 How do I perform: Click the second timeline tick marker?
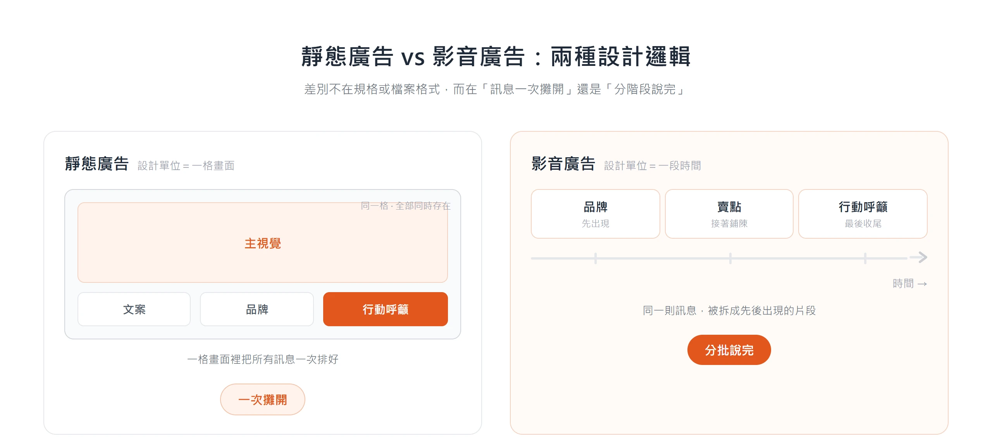(730, 258)
